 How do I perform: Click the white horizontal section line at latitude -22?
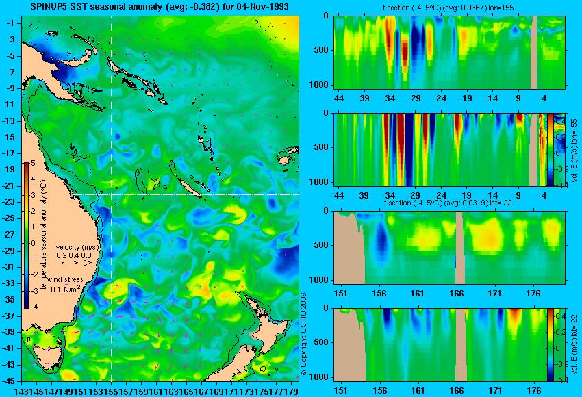(186, 194)
